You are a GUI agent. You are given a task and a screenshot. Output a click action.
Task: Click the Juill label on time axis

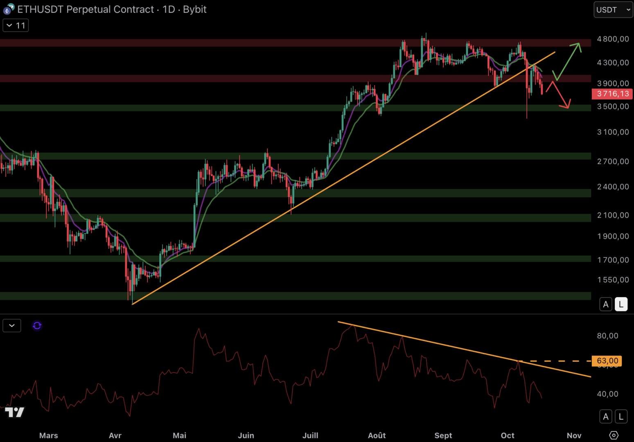310,435
